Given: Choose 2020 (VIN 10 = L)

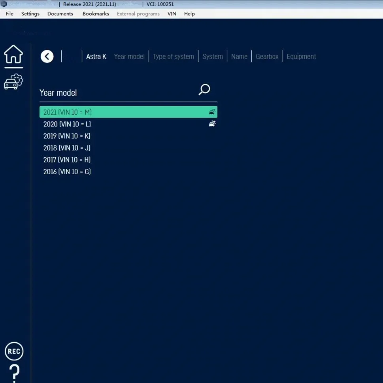Looking at the screenshot, I should coord(128,124).
